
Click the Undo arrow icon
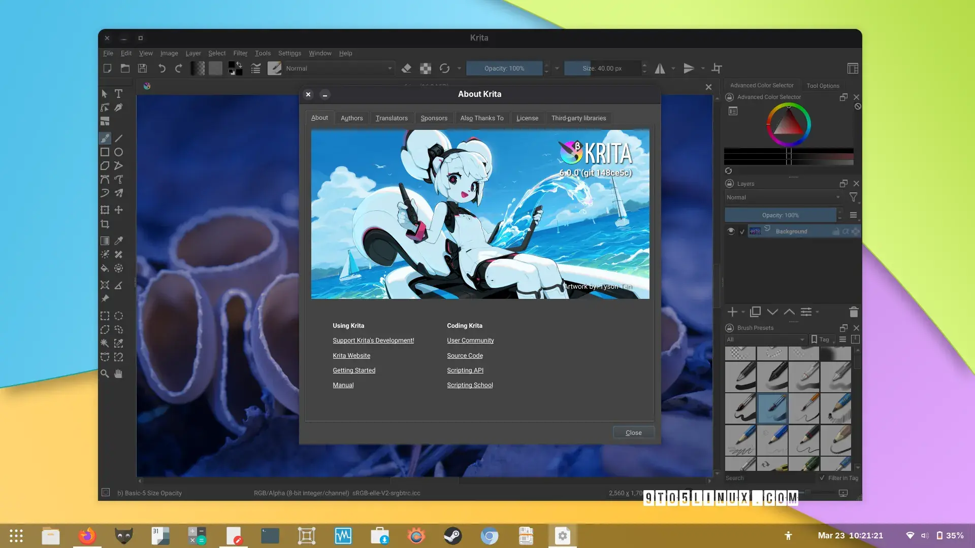pos(161,68)
